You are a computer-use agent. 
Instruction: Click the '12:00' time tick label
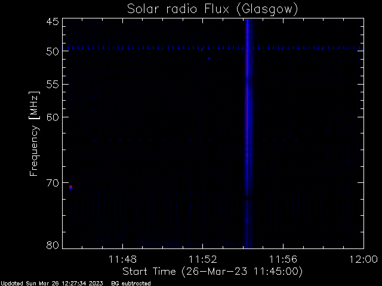click(x=363, y=259)
